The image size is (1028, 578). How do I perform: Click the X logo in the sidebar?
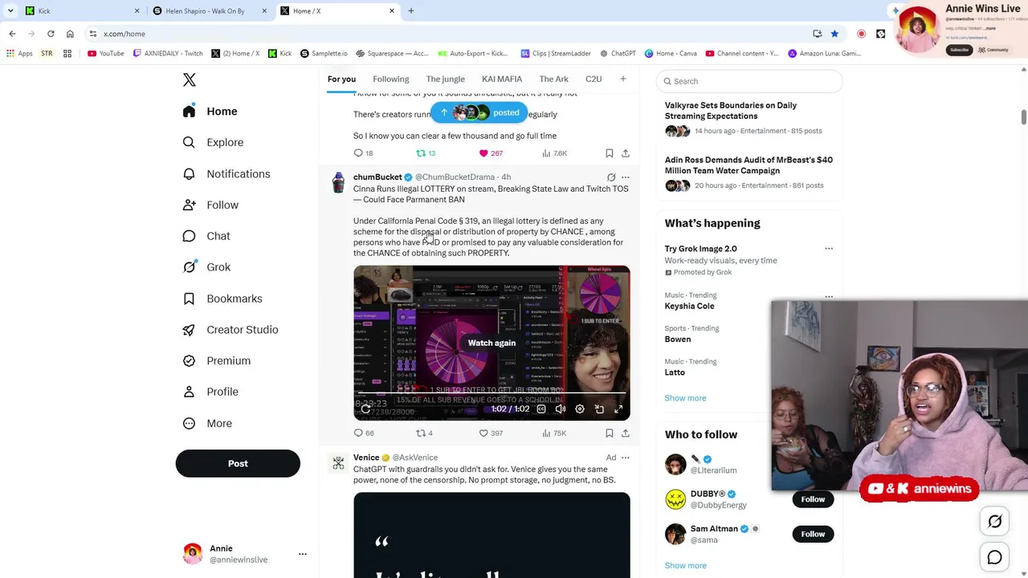[190, 80]
